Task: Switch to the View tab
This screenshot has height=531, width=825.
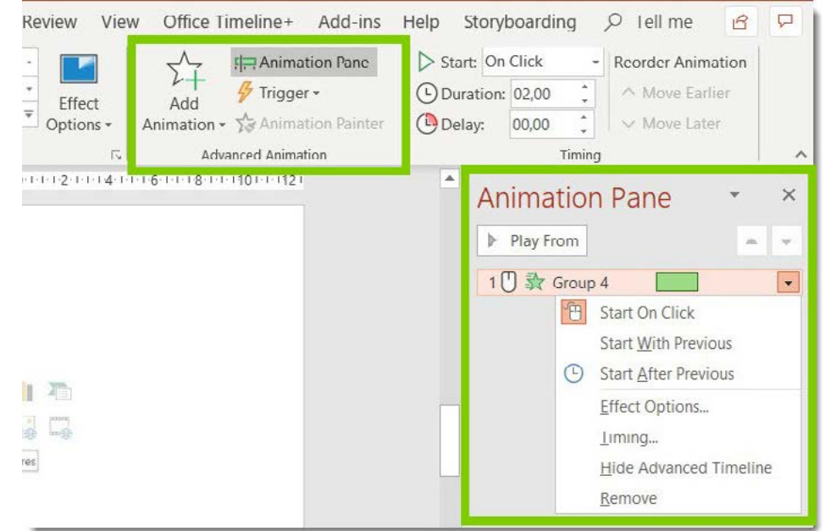Action: [120, 22]
